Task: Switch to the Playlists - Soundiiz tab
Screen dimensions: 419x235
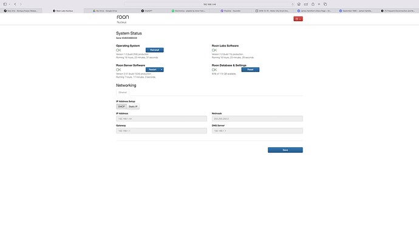Action: 230,11
